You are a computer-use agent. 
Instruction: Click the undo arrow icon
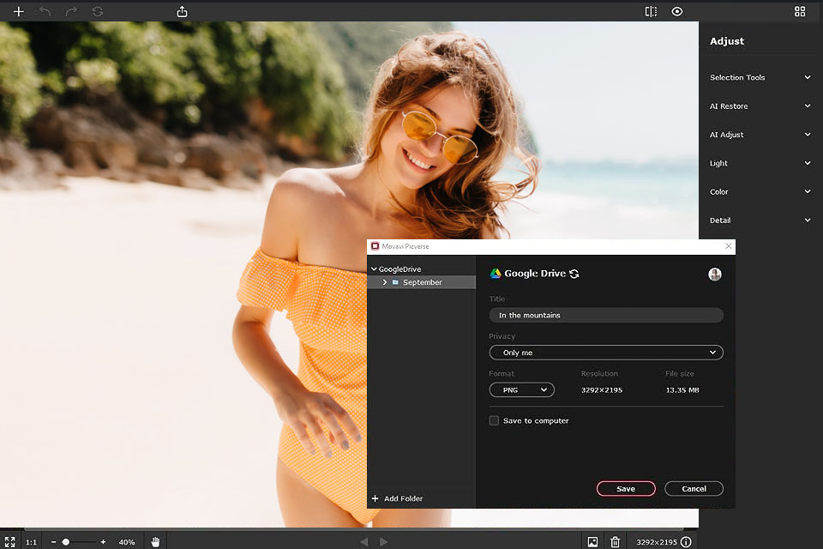coord(45,11)
